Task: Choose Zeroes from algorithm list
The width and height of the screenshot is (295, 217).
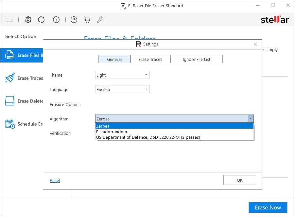Action: (x=174, y=126)
